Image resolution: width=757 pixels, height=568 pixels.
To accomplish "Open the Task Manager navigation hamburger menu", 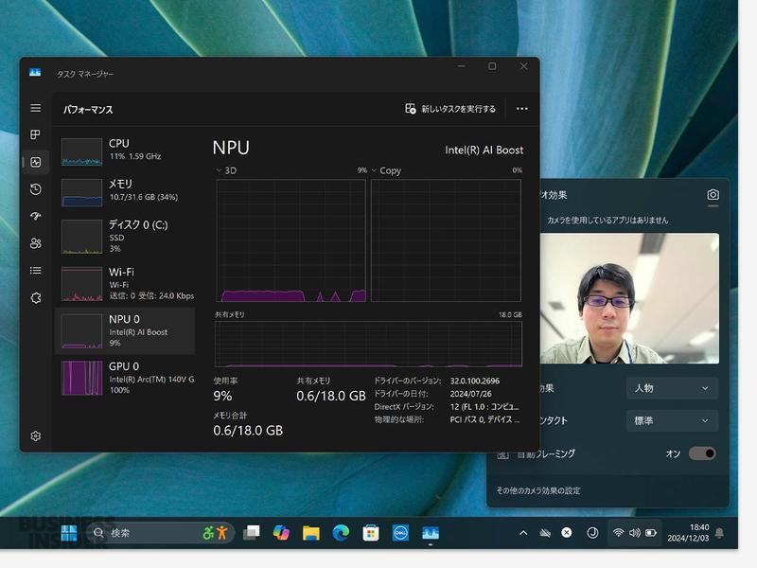I will 36,108.
